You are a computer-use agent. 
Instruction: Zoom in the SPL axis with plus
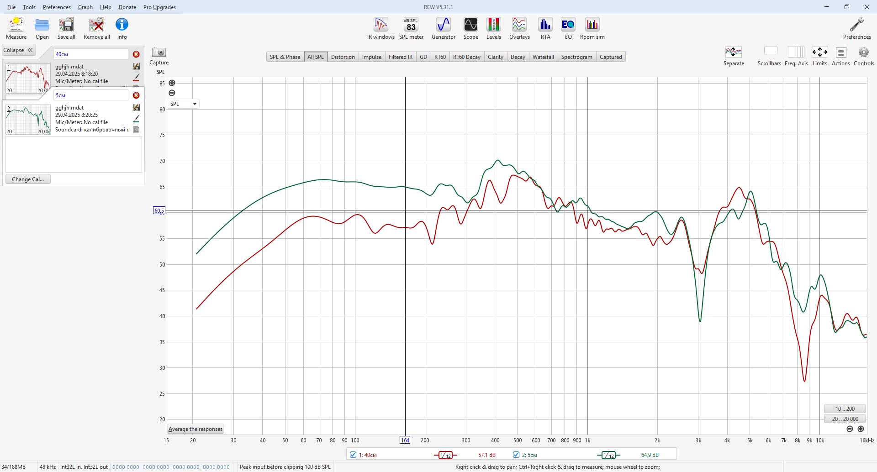(172, 83)
